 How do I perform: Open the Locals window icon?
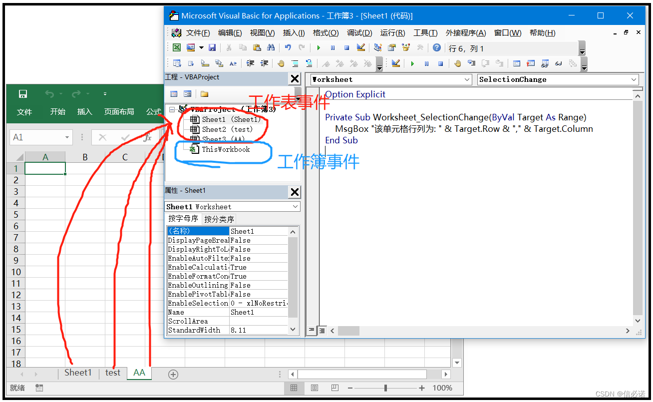click(517, 63)
